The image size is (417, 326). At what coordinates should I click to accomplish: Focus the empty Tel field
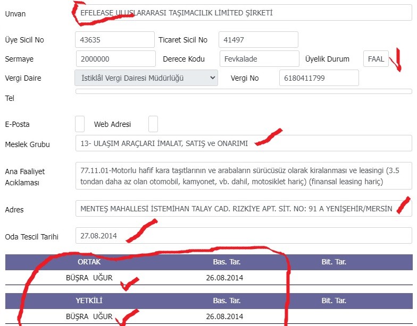(x=244, y=91)
